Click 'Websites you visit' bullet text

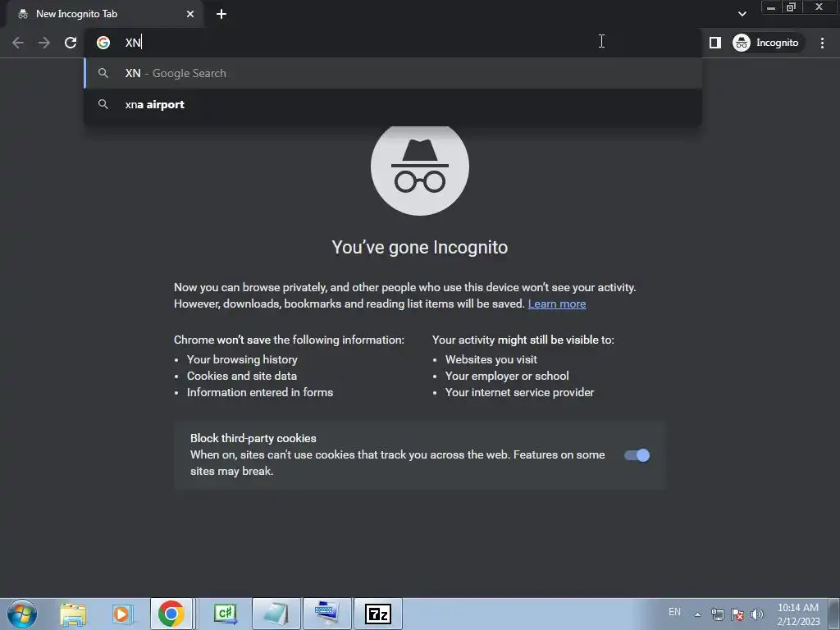[x=491, y=359]
